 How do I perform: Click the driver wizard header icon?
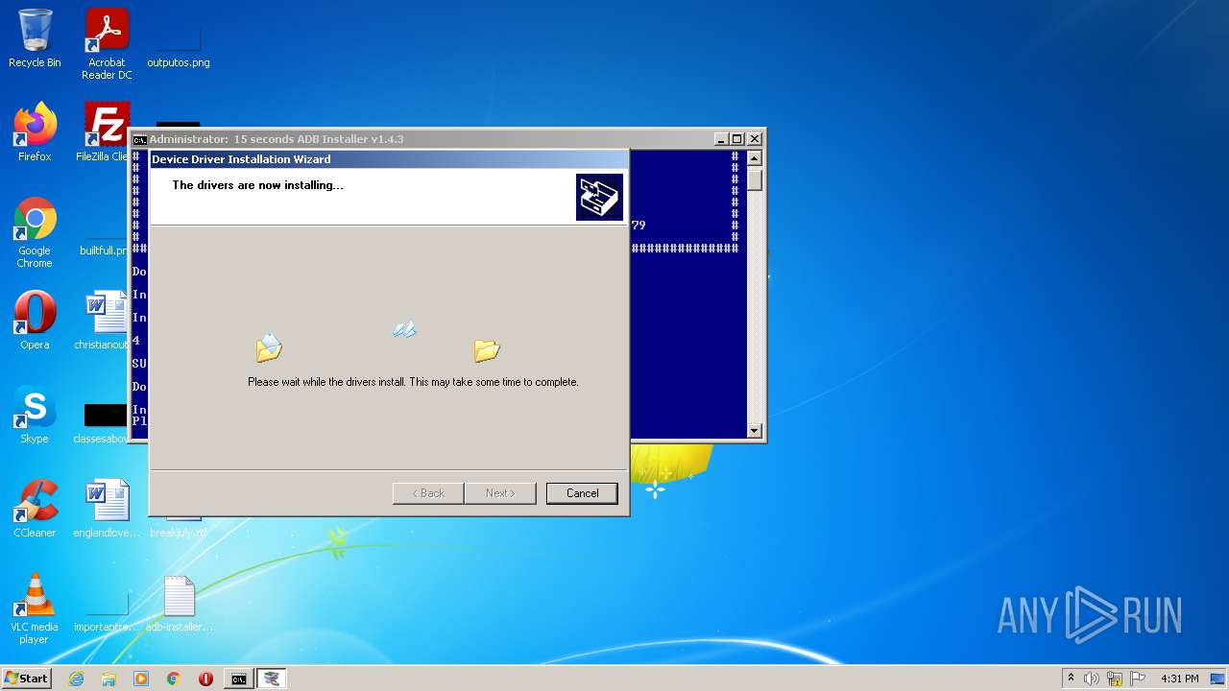(x=600, y=197)
